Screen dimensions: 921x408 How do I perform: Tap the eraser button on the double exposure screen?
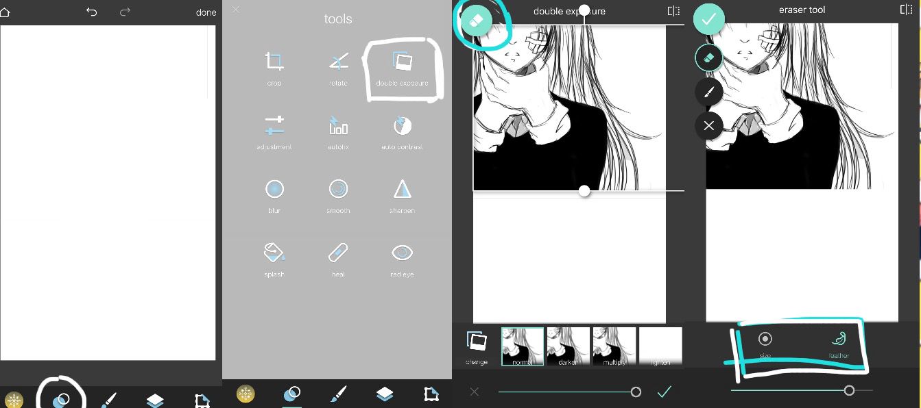coord(477,21)
